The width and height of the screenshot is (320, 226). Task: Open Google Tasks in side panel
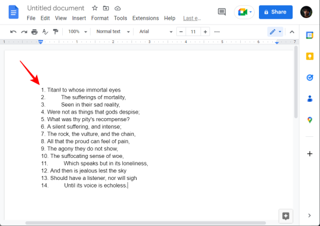pyautogui.click(x=310, y=77)
